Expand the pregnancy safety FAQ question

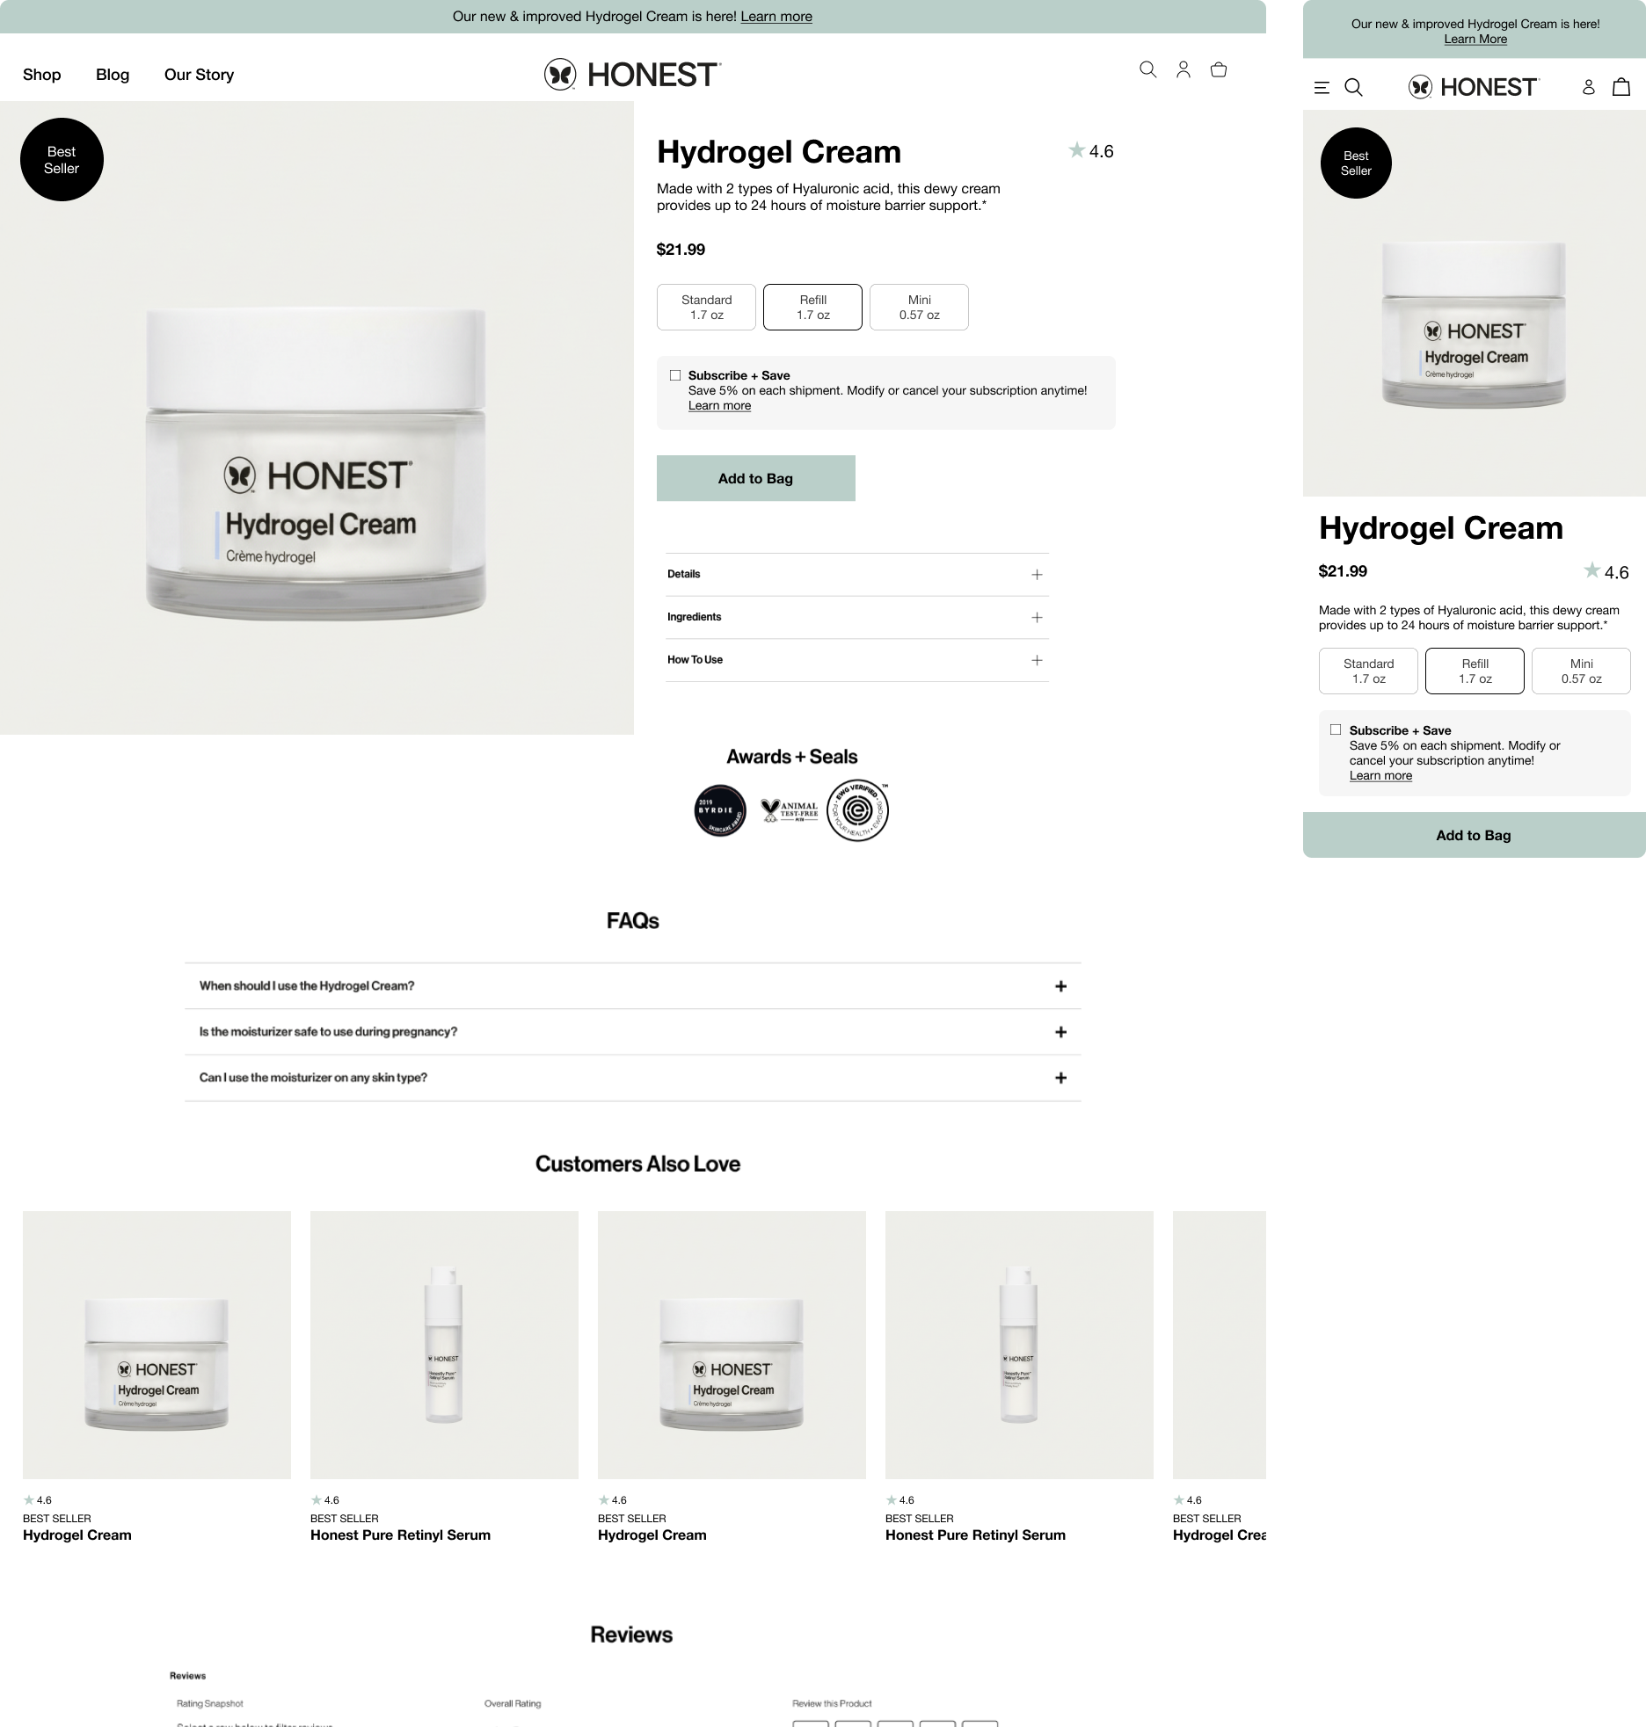pos(632,1032)
